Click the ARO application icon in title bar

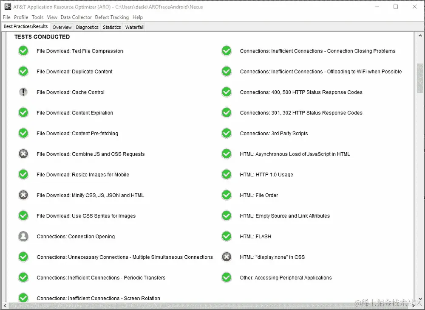[8, 6]
